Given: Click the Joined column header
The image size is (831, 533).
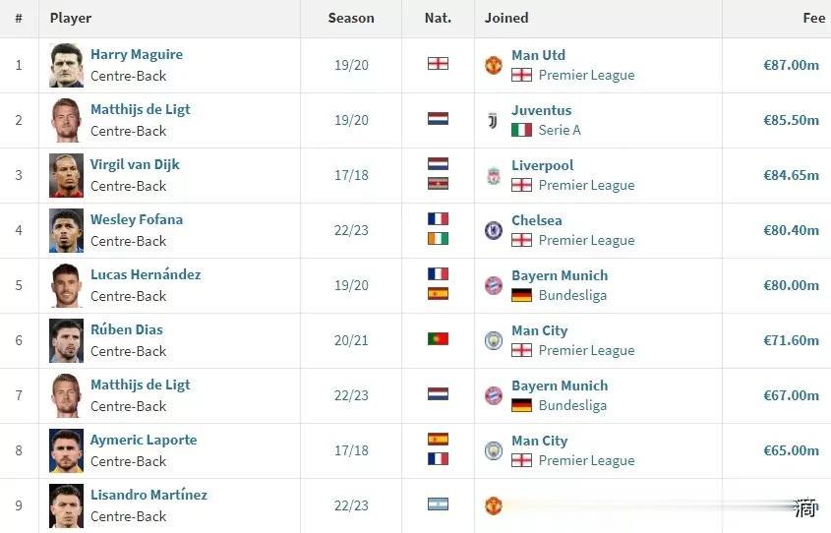Looking at the screenshot, I should [x=506, y=18].
